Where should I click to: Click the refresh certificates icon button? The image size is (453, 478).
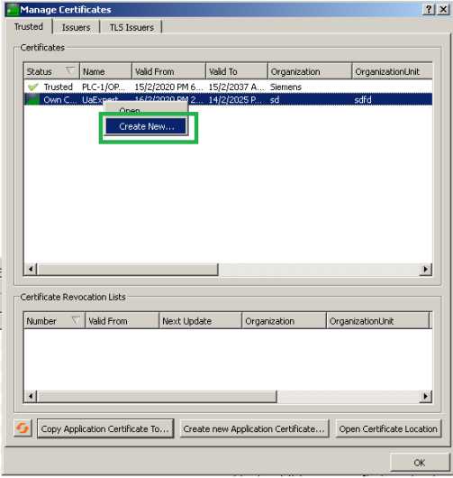pos(23,428)
